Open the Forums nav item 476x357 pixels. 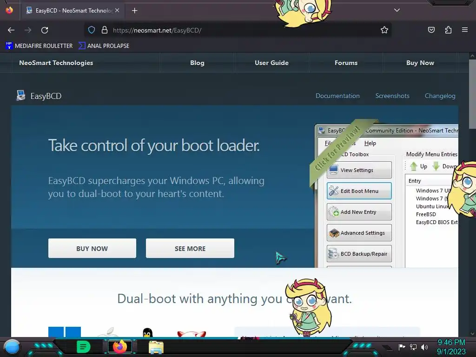point(346,63)
